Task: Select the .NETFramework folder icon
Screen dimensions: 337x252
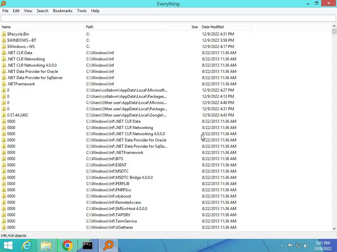Action: (4, 84)
